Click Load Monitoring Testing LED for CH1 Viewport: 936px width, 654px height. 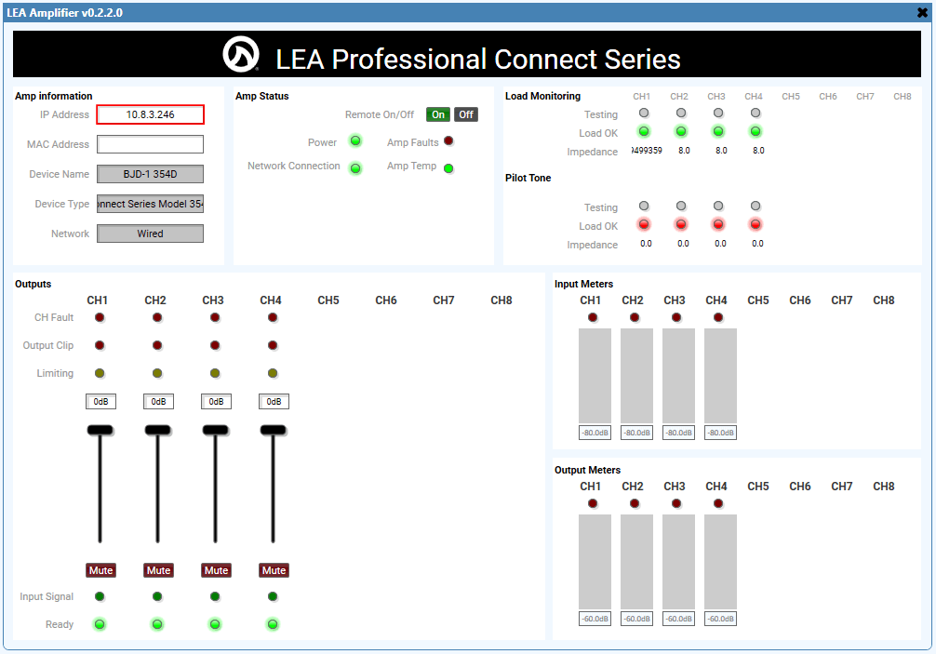point(644,113)
